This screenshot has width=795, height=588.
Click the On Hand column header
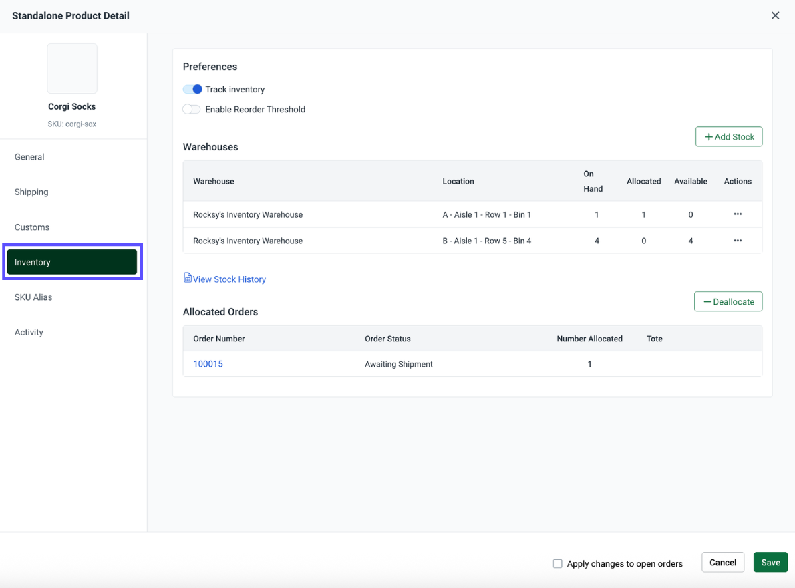(593, 182)
